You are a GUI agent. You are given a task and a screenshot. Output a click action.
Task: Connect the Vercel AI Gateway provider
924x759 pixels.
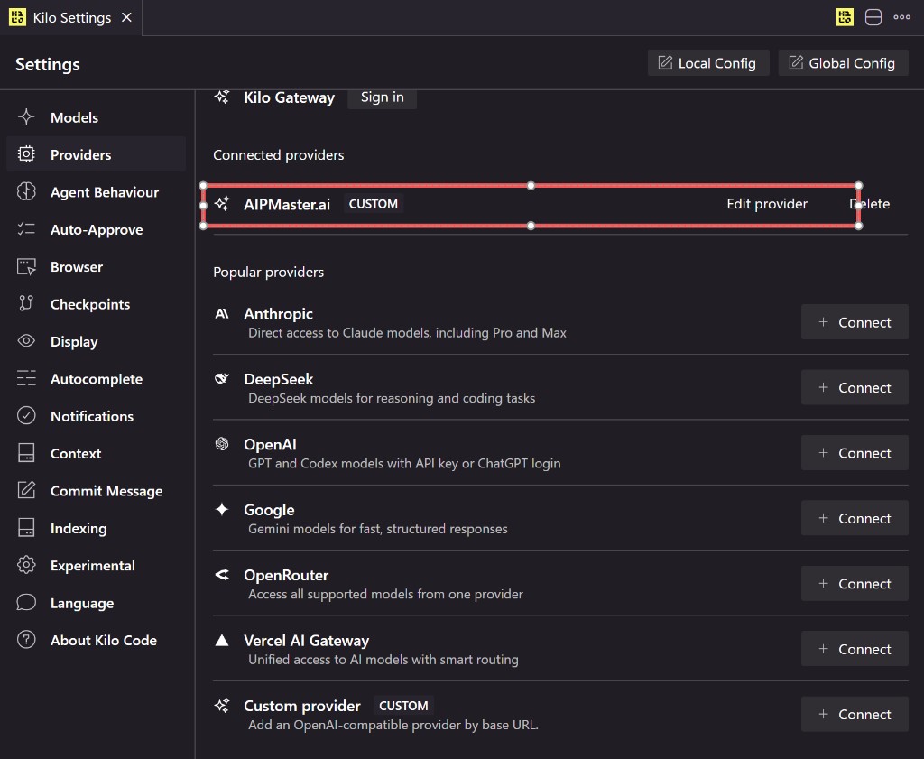(855, 649)
